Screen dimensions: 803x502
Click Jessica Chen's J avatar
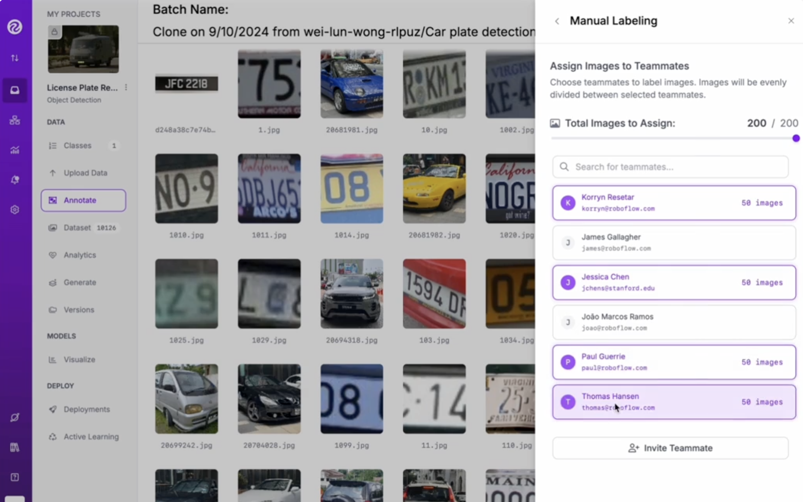568,282
